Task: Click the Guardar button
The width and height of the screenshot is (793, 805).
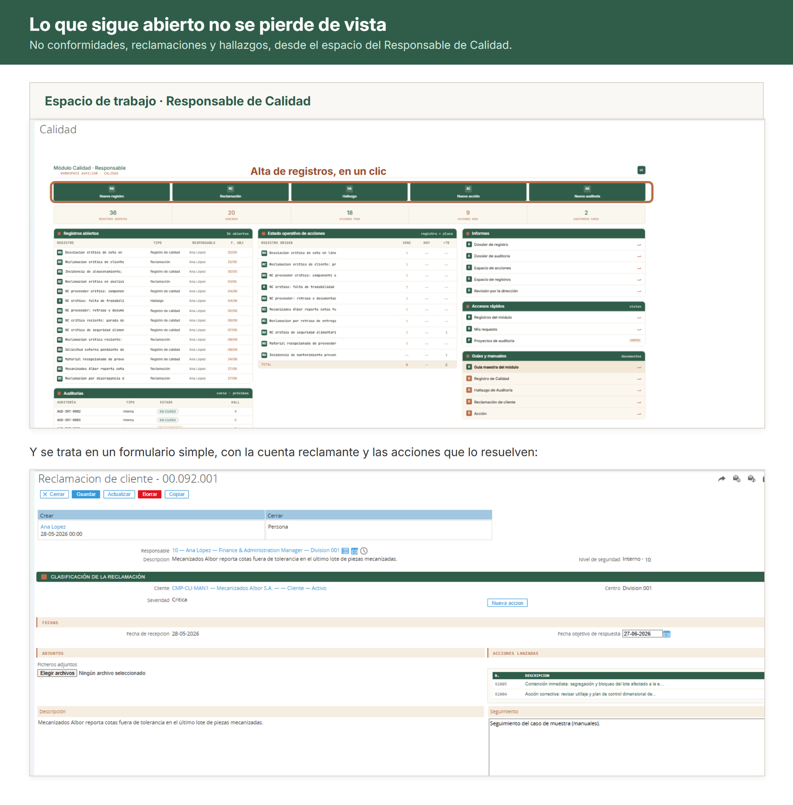Action: 86,494
